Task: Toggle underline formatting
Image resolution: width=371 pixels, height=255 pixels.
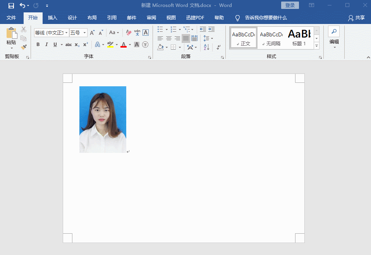Action: coord(55,44)
